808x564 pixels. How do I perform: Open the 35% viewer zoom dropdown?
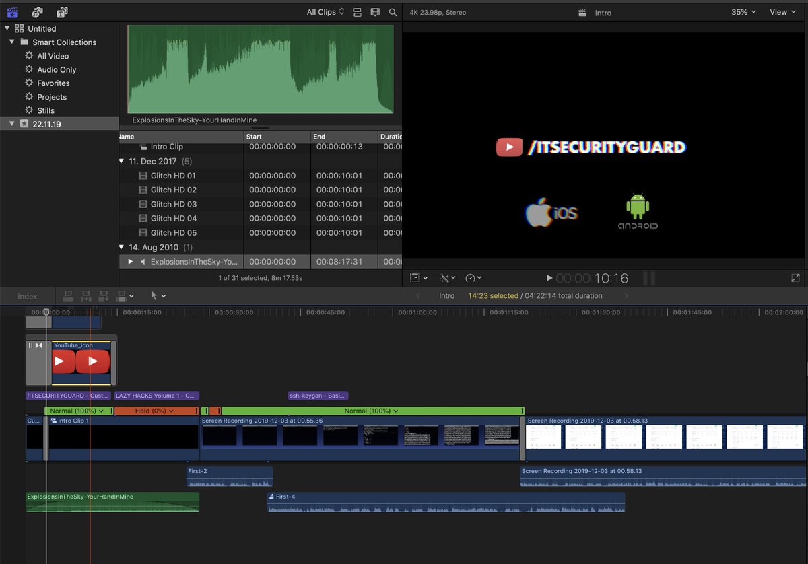pyautogui.click(x=743, y=12)
